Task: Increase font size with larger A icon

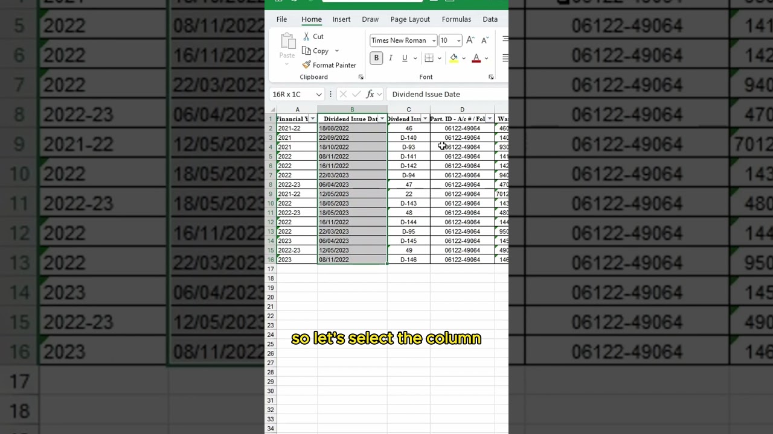Action: (x=470, y=40)
